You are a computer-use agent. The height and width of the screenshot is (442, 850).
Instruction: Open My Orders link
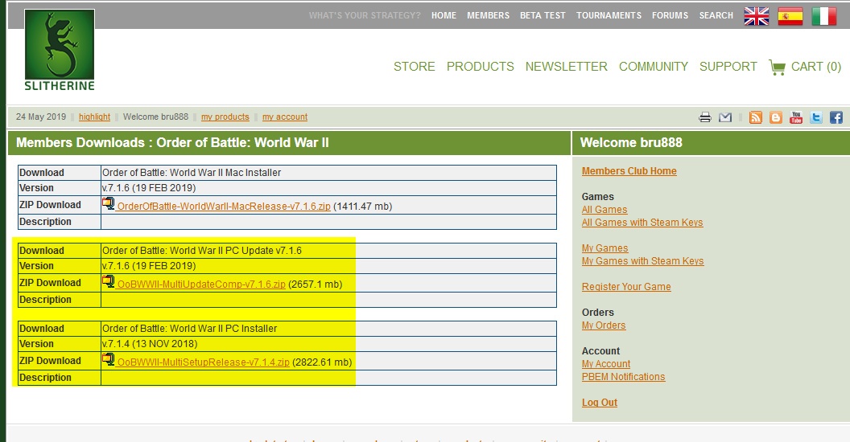[x=604, y=325]
